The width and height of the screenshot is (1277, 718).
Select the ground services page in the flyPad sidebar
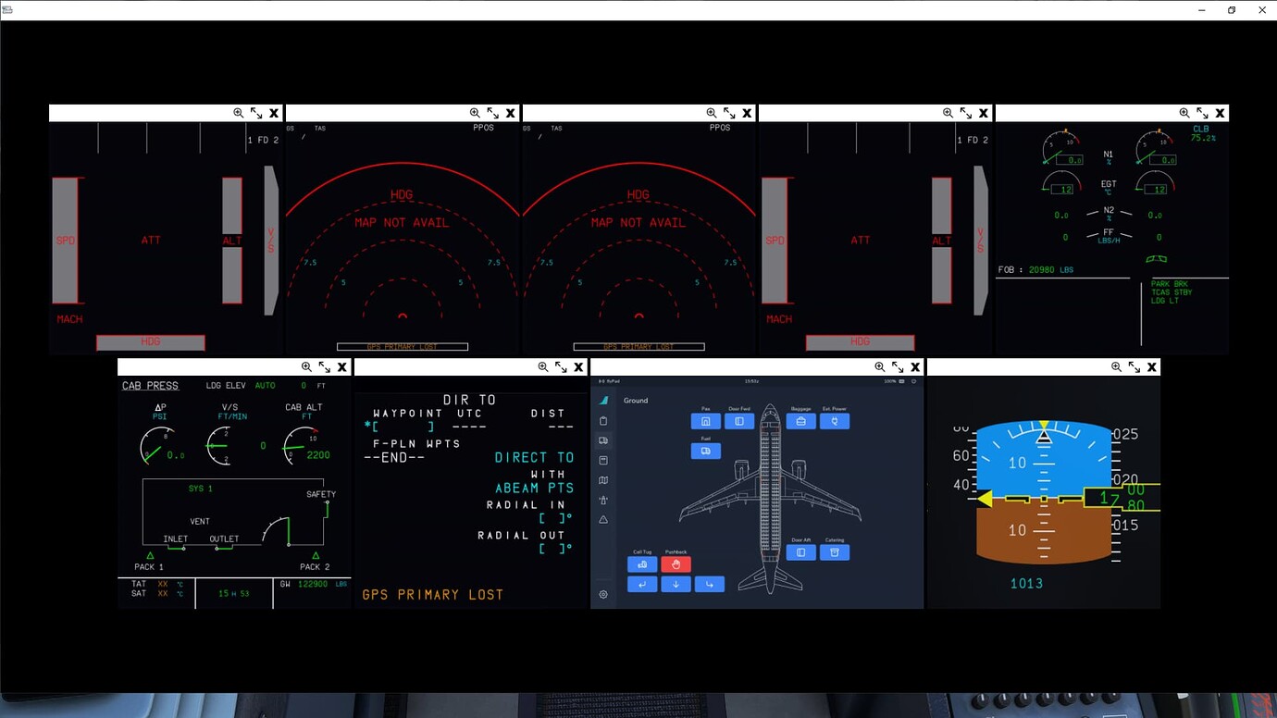pyautogui.click(x=603, y=441)
